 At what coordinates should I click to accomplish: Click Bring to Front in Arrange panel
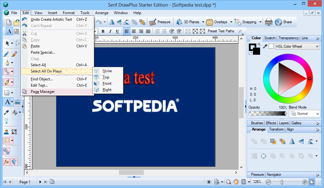pyautogui.click(x=273, y=141)
